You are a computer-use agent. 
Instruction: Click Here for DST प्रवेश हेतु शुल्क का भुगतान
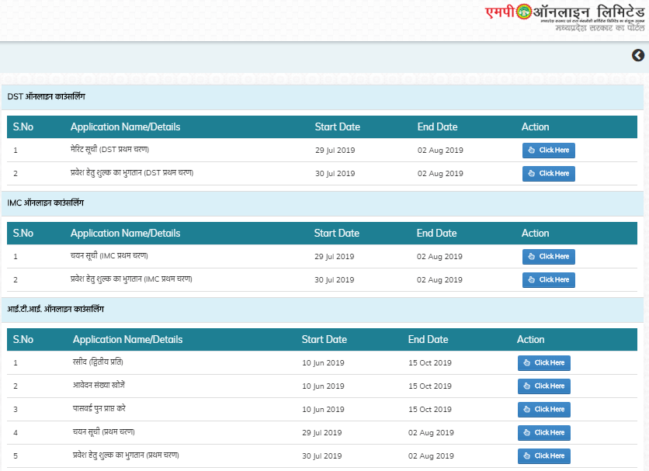tap(548, 174)
